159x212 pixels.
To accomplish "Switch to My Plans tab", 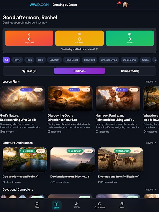I will pos(29,71).
